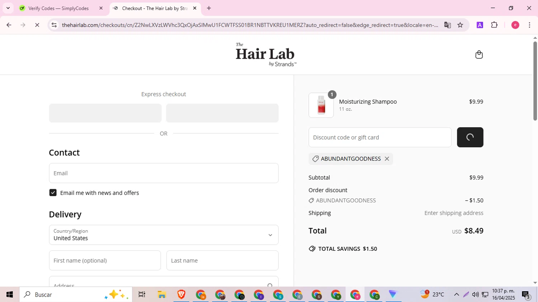Open the notification center icon
Screen dimensions: 538x302
point(526,295)
